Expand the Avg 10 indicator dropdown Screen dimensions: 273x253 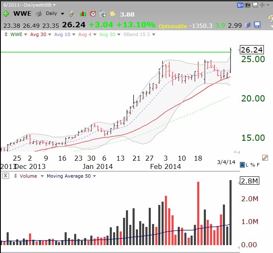[x=74, y=34]
